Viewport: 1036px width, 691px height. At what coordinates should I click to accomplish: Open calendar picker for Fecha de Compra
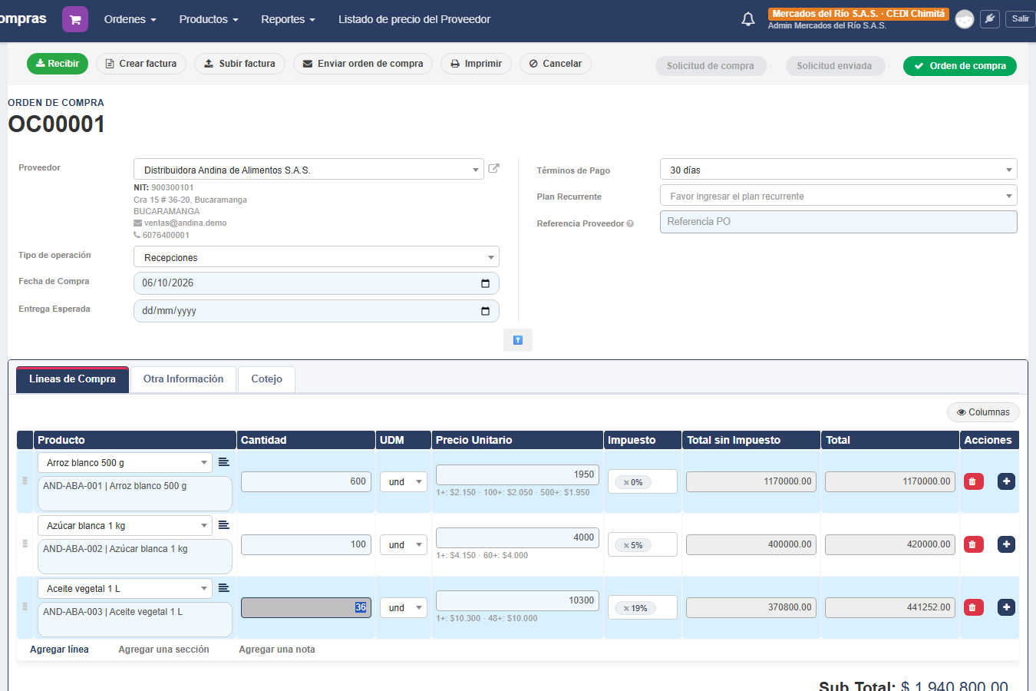pos(485,283)
